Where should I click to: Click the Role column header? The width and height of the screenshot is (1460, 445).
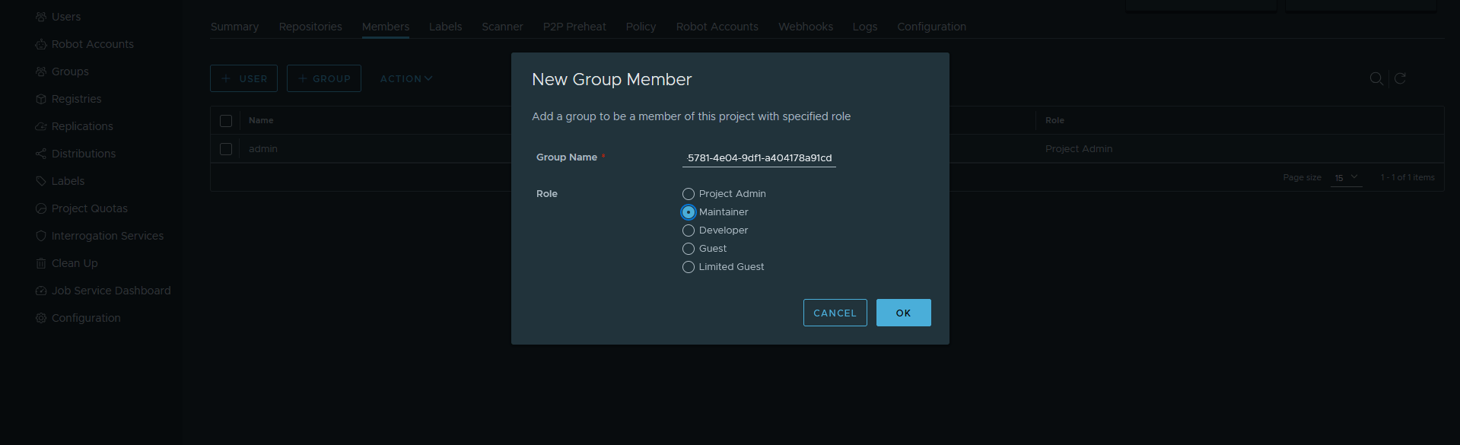pyautogui.click(x=1054, y=120)
